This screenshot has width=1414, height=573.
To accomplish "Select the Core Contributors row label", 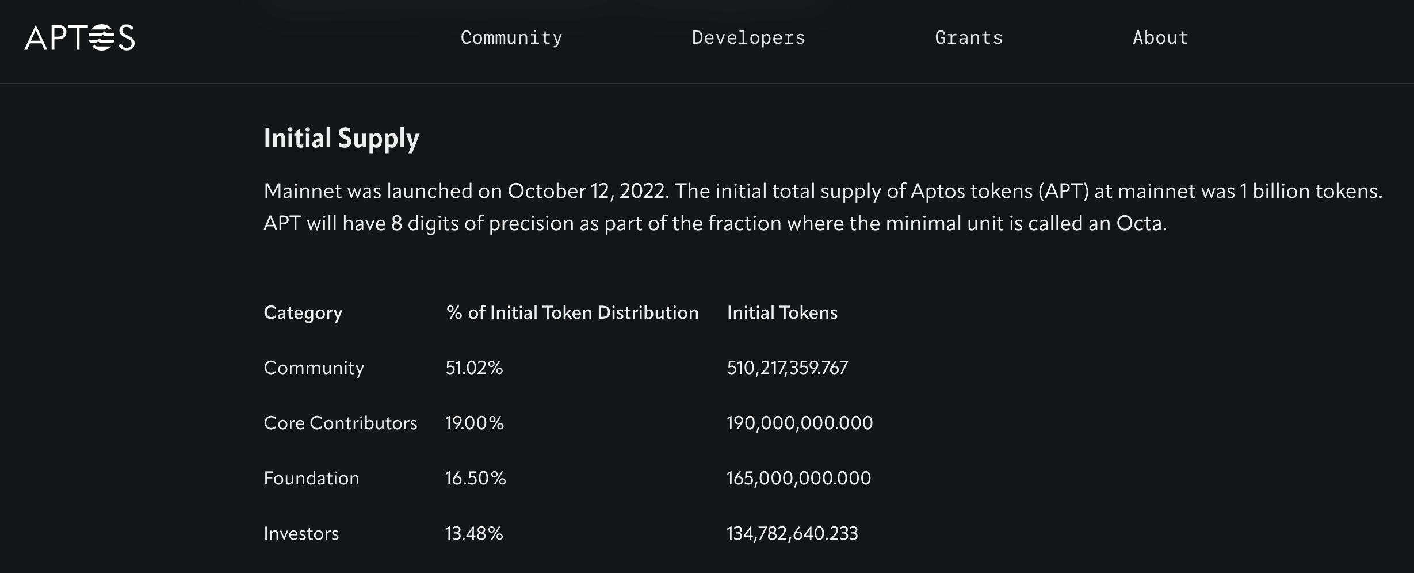I will point(341,423).
